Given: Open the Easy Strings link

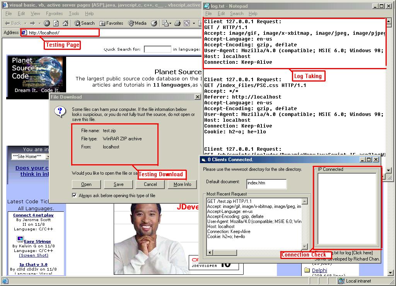Looking at the screenshot, I should 37,241.
